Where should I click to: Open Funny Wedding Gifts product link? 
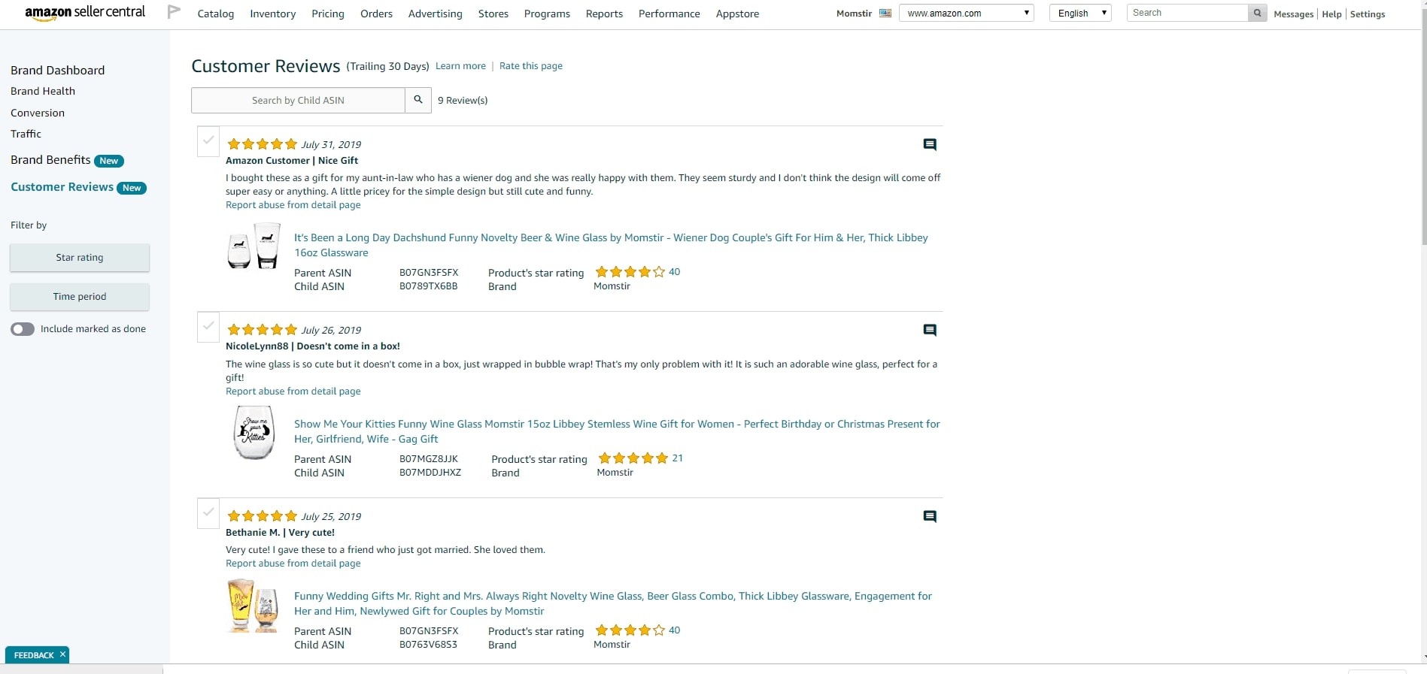[613, 603]
